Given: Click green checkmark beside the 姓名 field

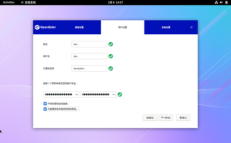Looking at the screenshot, I should click(111, 44).
